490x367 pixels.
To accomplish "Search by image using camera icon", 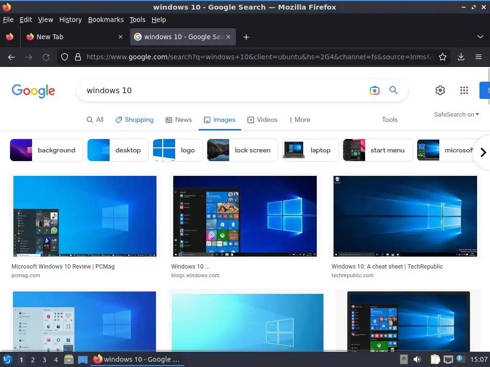I will [x=374, y=90].
